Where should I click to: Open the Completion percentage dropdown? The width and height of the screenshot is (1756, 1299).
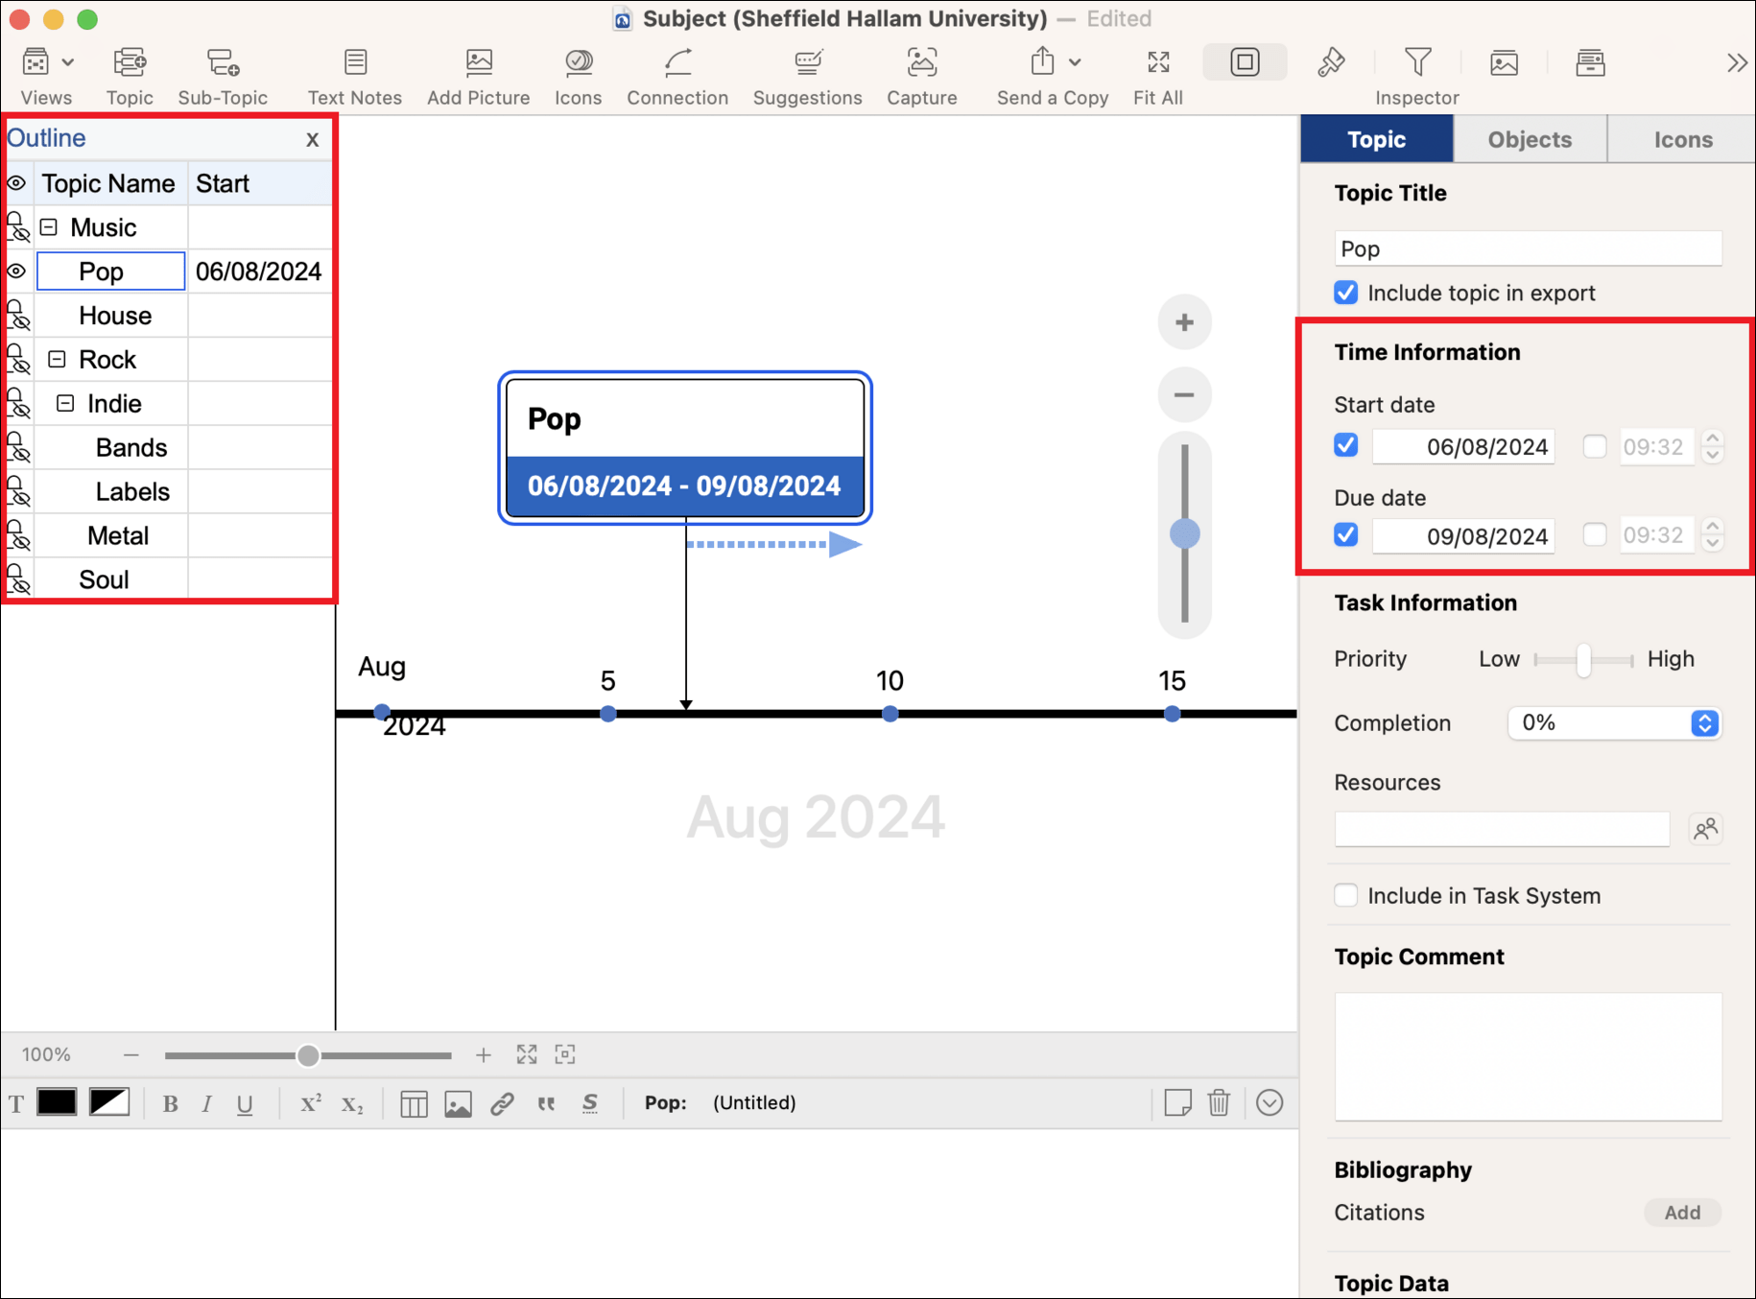click(1704, 723)
